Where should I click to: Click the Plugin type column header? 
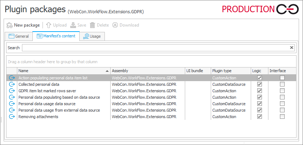pos(231,71)
